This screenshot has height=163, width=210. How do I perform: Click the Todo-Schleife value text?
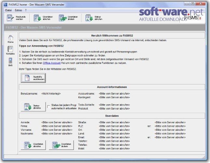(114, 105)
